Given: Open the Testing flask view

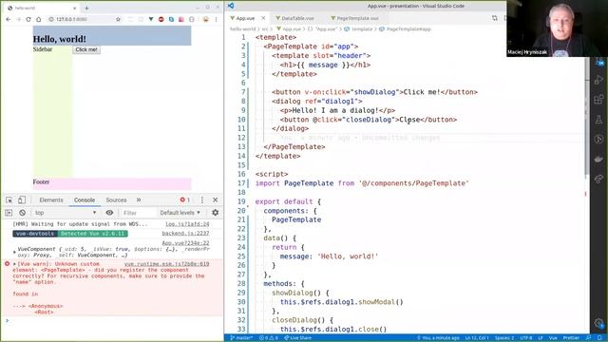Looking at the screenshot, I should pyautogui.click(x=599, y=120).
